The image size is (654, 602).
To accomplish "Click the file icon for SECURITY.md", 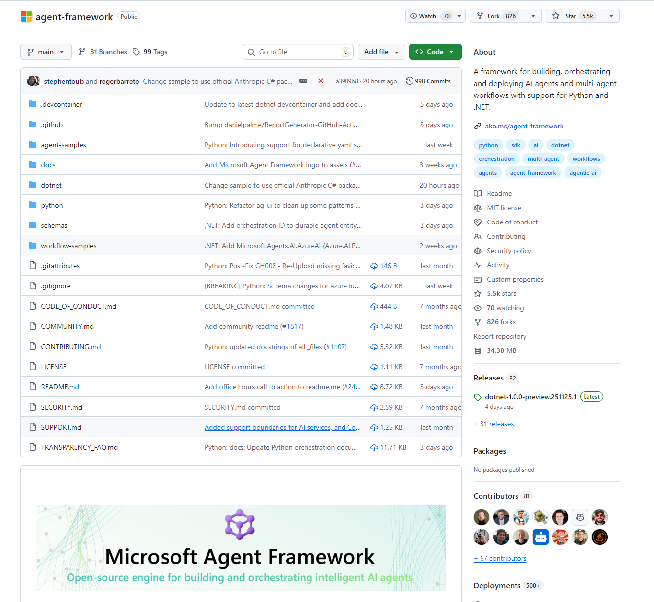I will pyautogui.click(x=33, y=407).
